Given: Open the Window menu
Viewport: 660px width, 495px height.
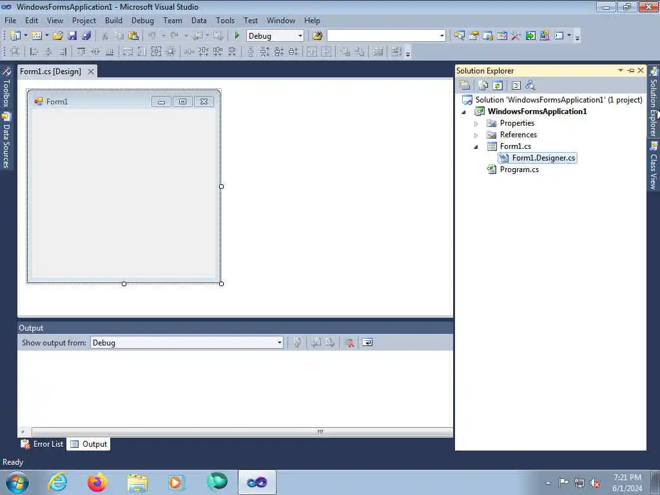Looking at the screenshot, I should 281,20.
